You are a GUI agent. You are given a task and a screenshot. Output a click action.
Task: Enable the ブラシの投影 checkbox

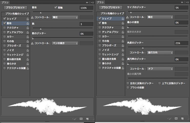click(128, 88)
